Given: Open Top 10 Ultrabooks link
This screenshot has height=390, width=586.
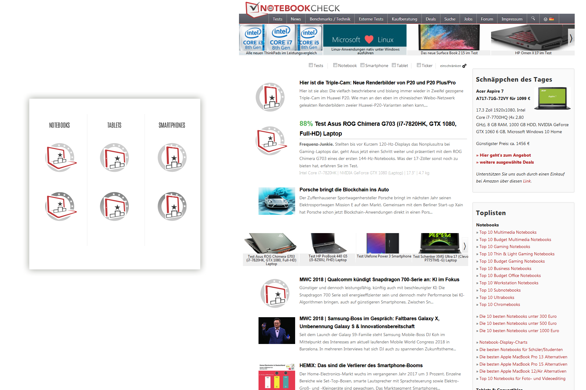Looking at the screenshot, I should click(497, 297).
